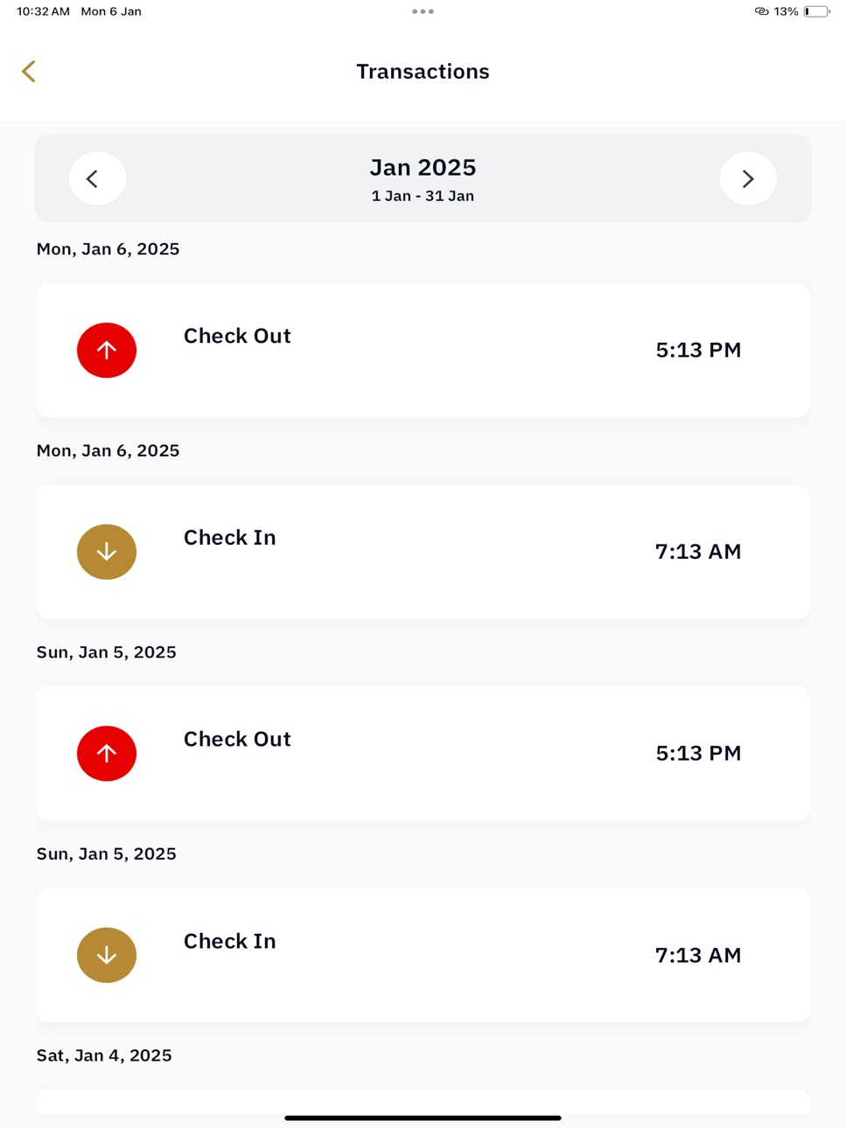This screenshot has width=846, height=1128.
Task: Tap the battery status icon
Action: (x=816, y=11)
